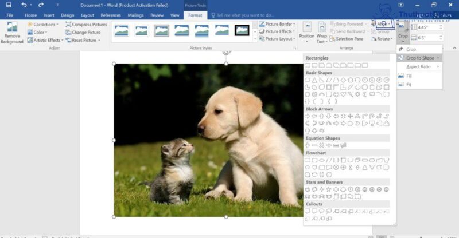Open the Corrections dropdown
The width and height of the screenshot is (459, 238).
click(x=42, y=25)
